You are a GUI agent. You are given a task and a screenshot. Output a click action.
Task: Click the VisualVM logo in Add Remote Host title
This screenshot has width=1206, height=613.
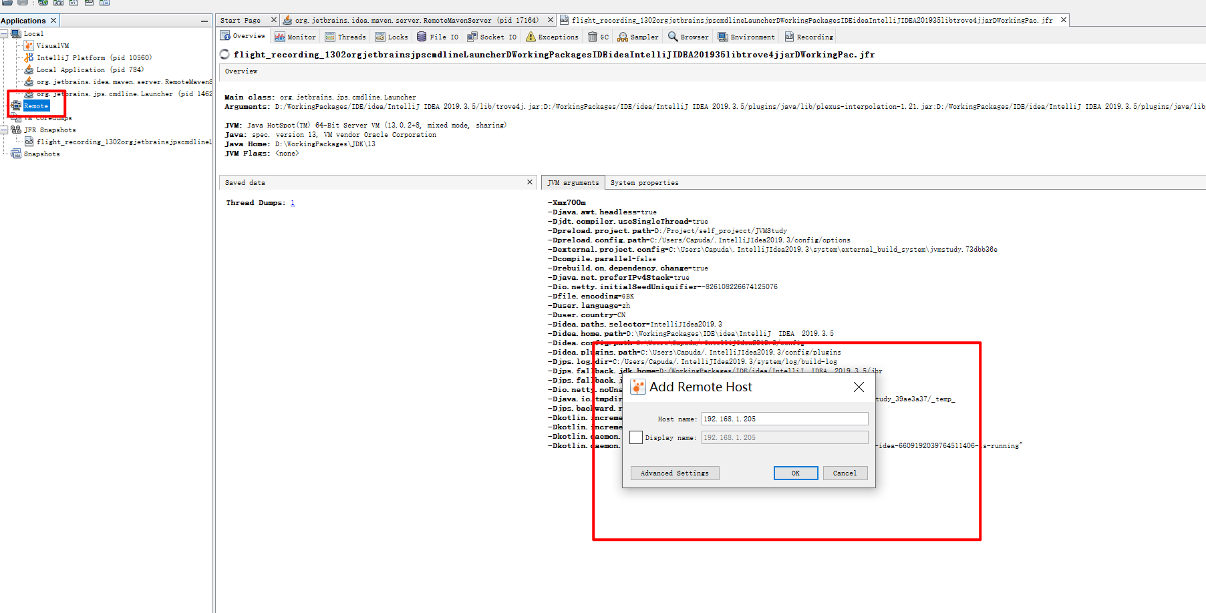click(x=638, y=387)
